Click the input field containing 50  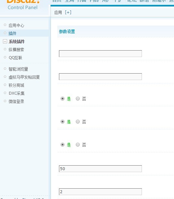[x=100, y=169]
